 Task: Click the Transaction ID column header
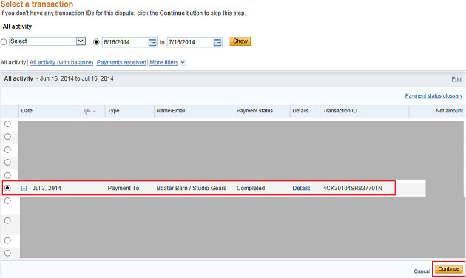click(x=340, y=111)
